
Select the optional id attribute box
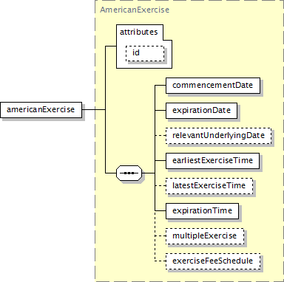[145, 53]
